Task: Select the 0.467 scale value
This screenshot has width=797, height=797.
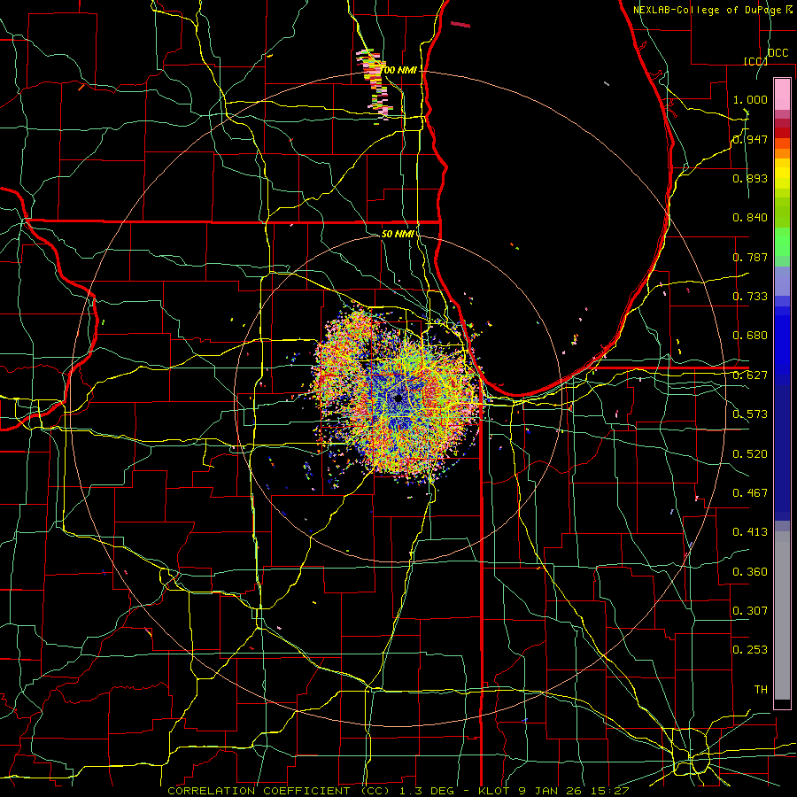Action: 750,493
